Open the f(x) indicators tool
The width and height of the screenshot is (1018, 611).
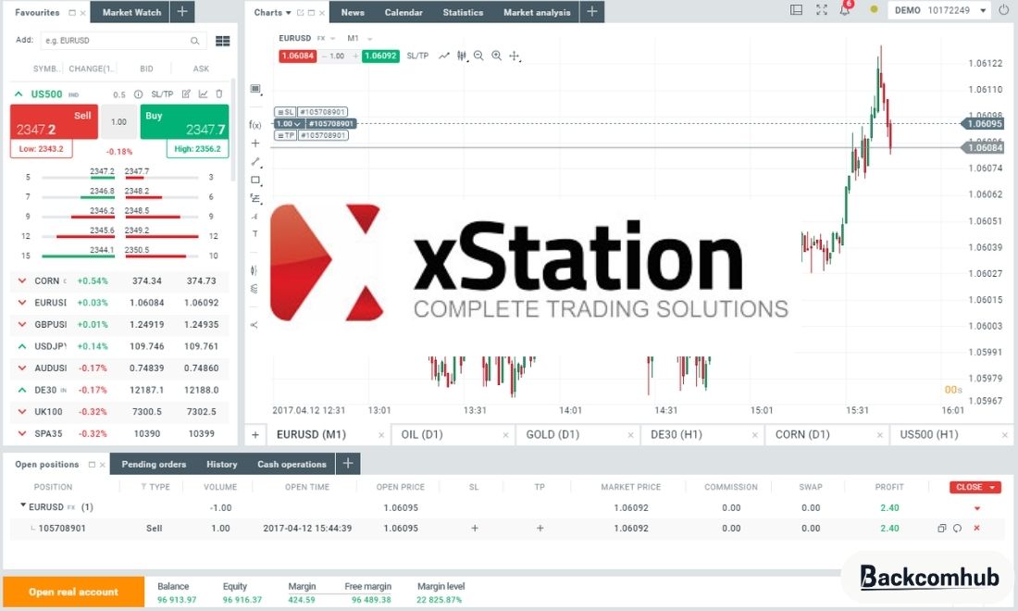tap(255, 125)
